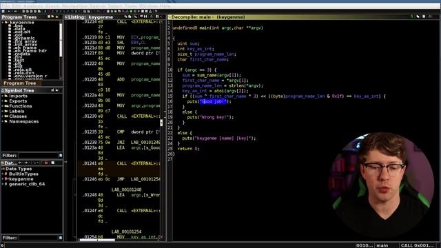Select .dynamic section in Program Trees
This screenshot has height=248, width=441.
coord(24,38)
